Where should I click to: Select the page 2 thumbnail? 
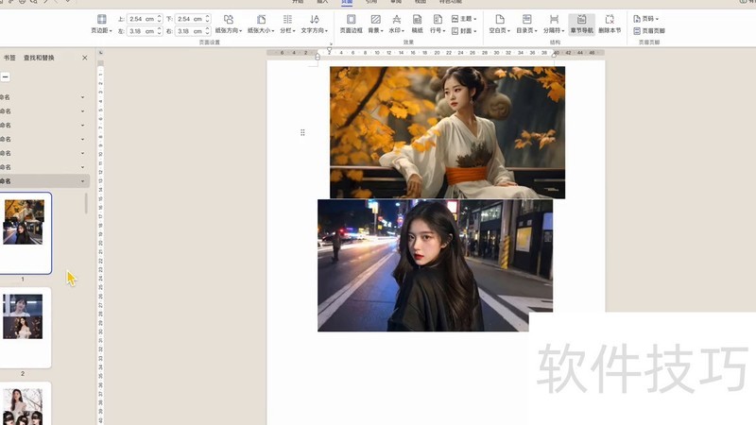pos(23,326)
